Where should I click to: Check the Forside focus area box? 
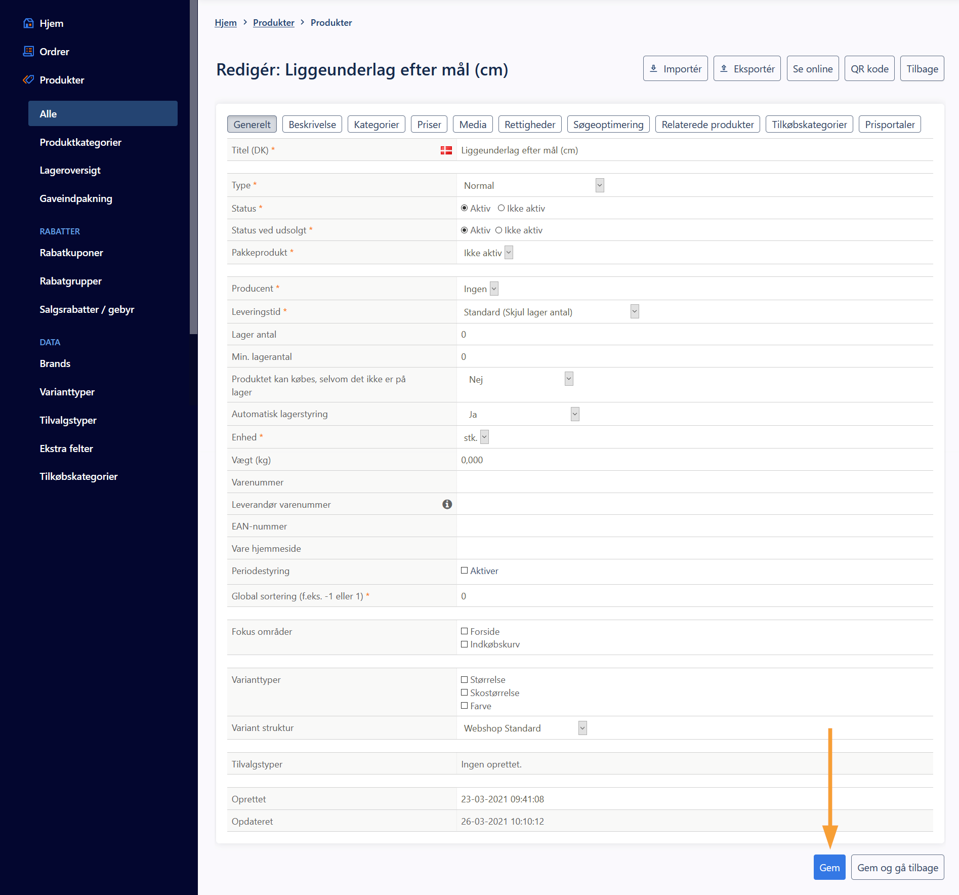coord(464,631)
